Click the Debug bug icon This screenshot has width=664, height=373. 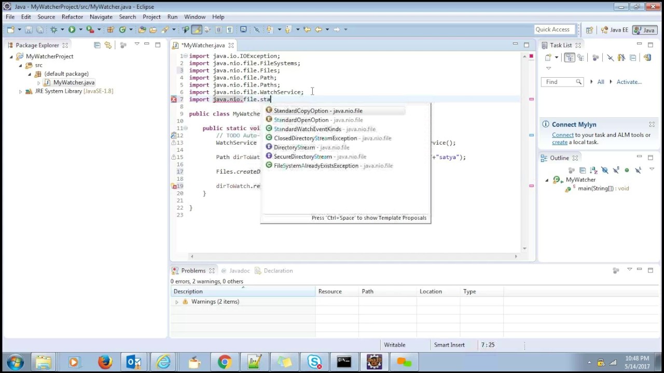[x=53, y=30]
